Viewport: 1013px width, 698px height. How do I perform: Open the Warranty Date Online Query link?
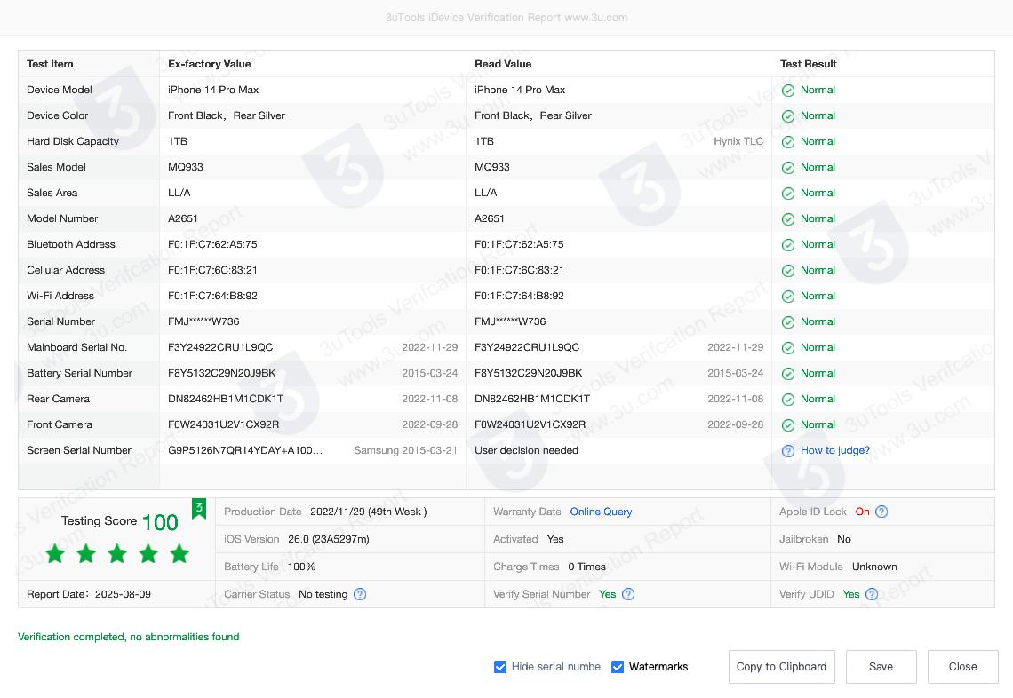coord(601,512)
